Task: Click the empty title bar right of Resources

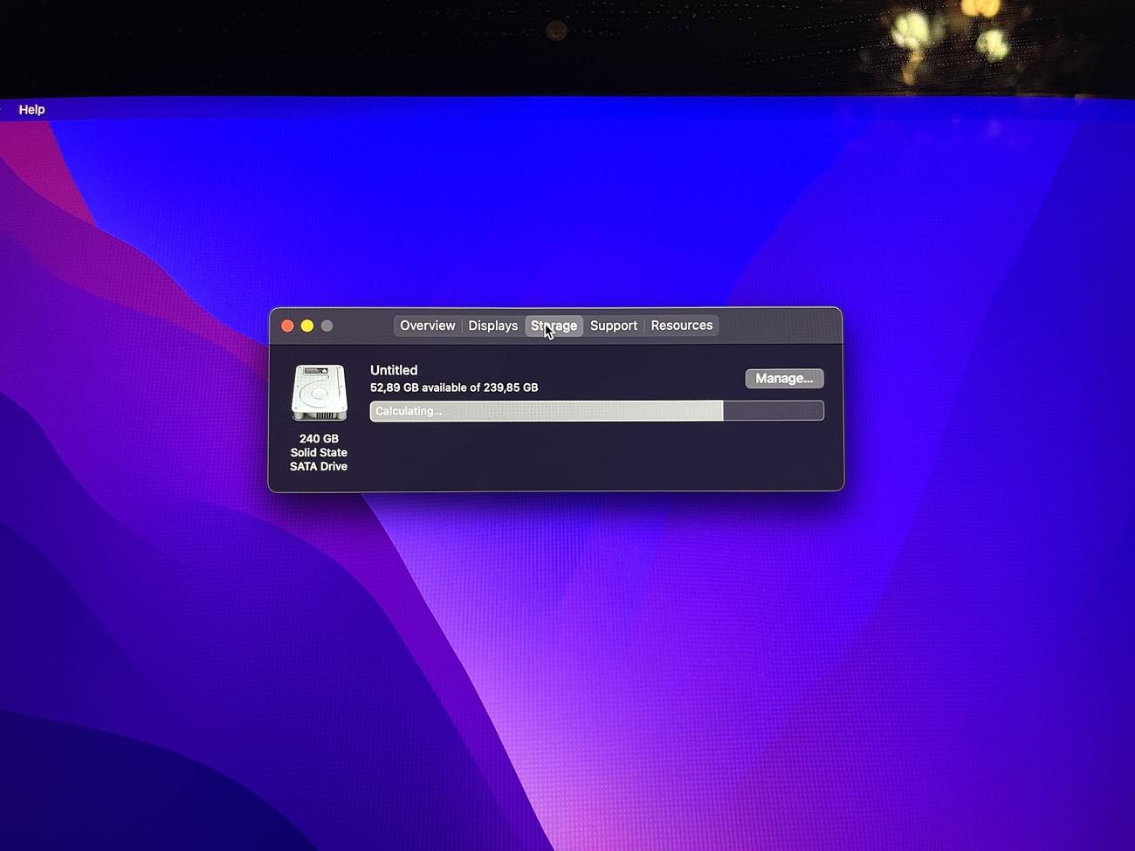Action: click(x=777, y=326)
